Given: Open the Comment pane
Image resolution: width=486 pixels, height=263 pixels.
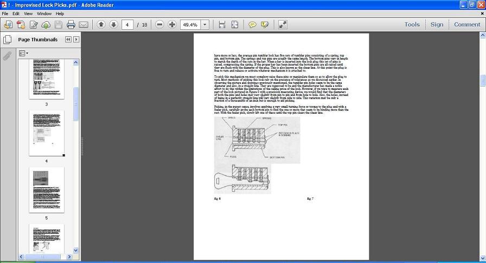Looking at the screenshot, I should coord(466,24).
